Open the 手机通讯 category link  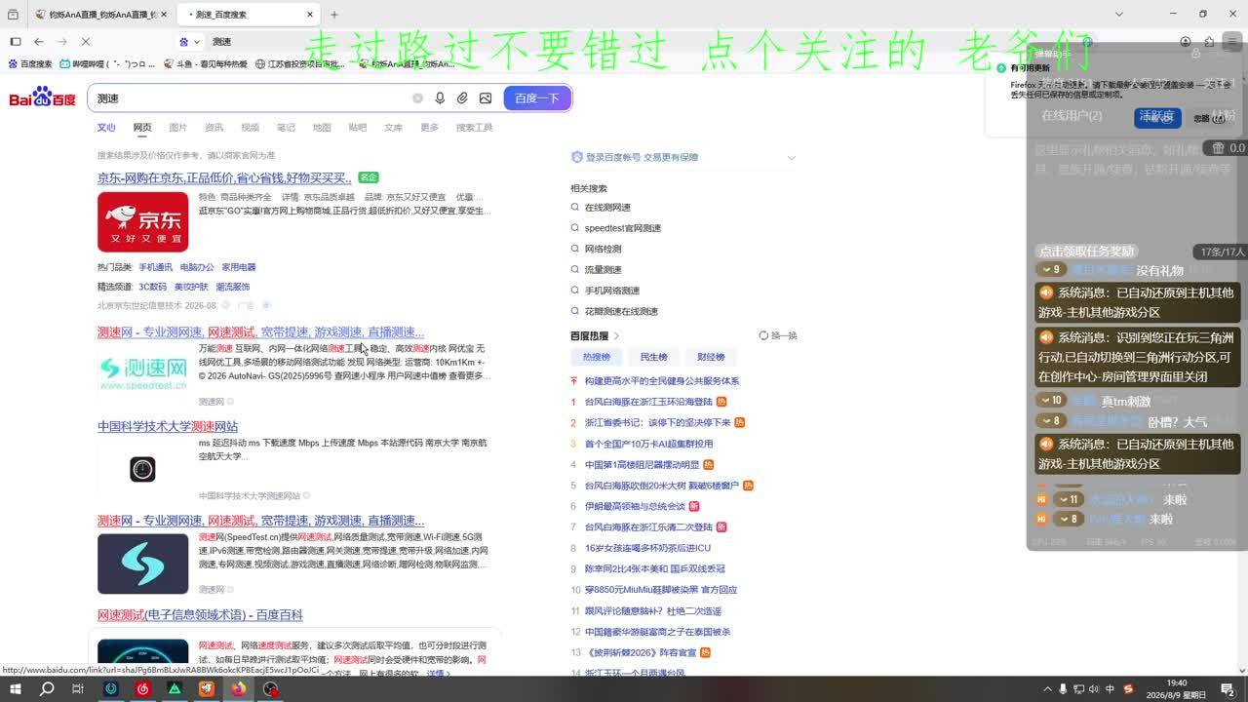tap(155, 267)
